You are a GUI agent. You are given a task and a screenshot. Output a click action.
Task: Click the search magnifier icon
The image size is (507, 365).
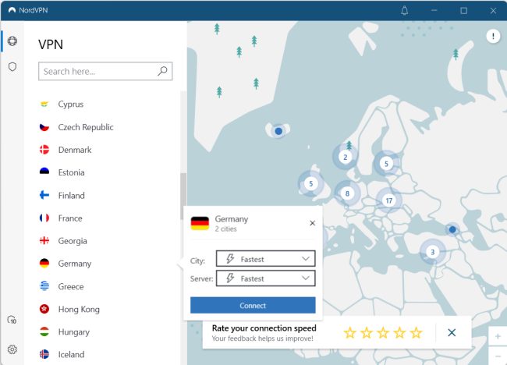[162, 71]
